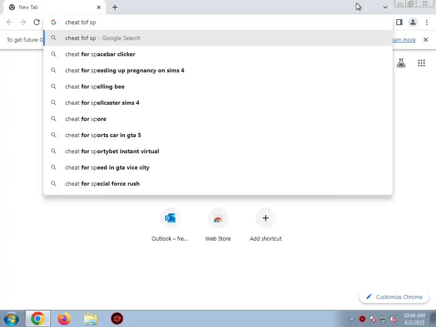436x327 pixels.
Task: Click the muted speaker tray icon
Action: 393,319
